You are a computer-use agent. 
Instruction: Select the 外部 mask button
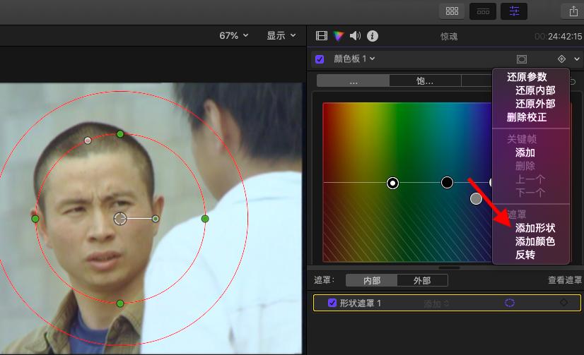tap(422, 280)
